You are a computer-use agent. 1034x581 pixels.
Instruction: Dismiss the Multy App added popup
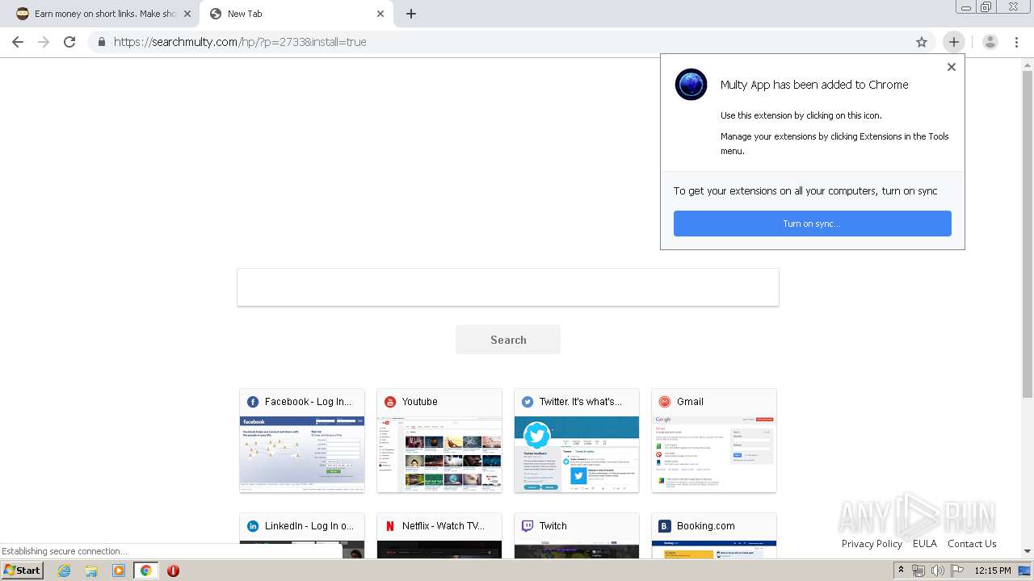[952, 67]
